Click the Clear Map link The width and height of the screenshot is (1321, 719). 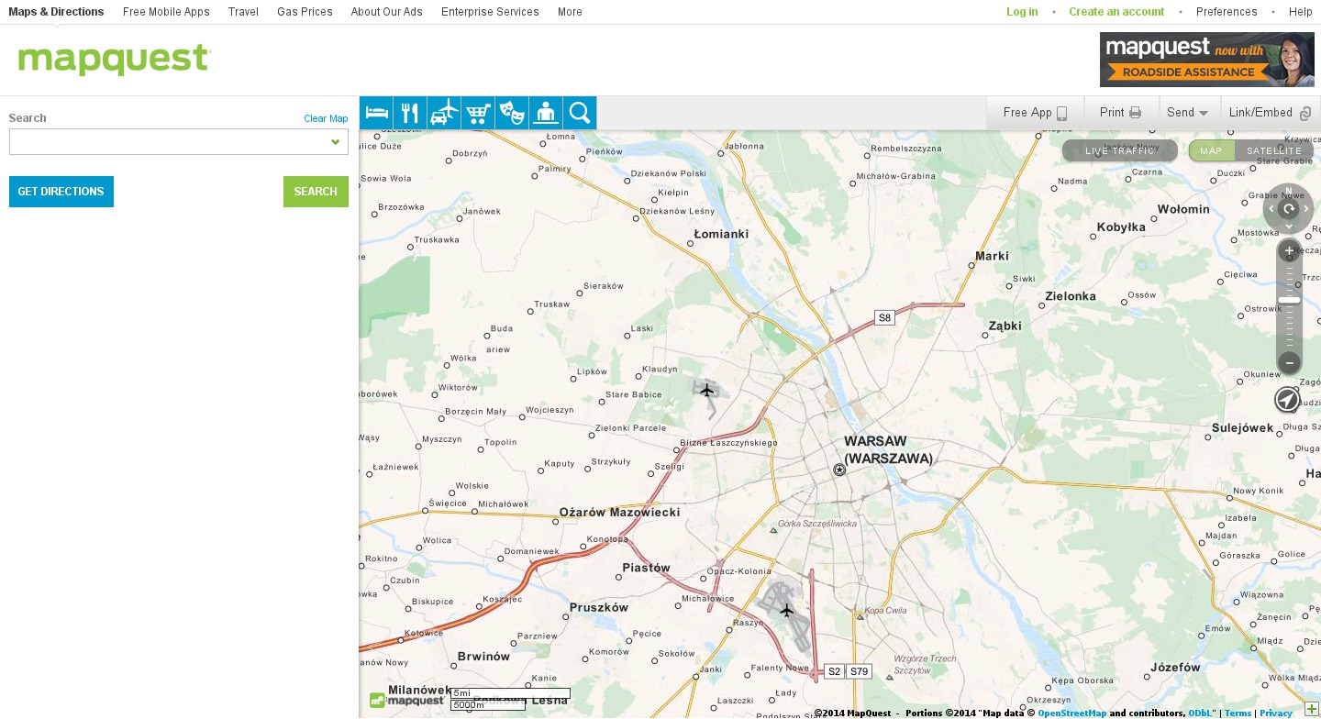pyautogui.click(x=326, y=118)
